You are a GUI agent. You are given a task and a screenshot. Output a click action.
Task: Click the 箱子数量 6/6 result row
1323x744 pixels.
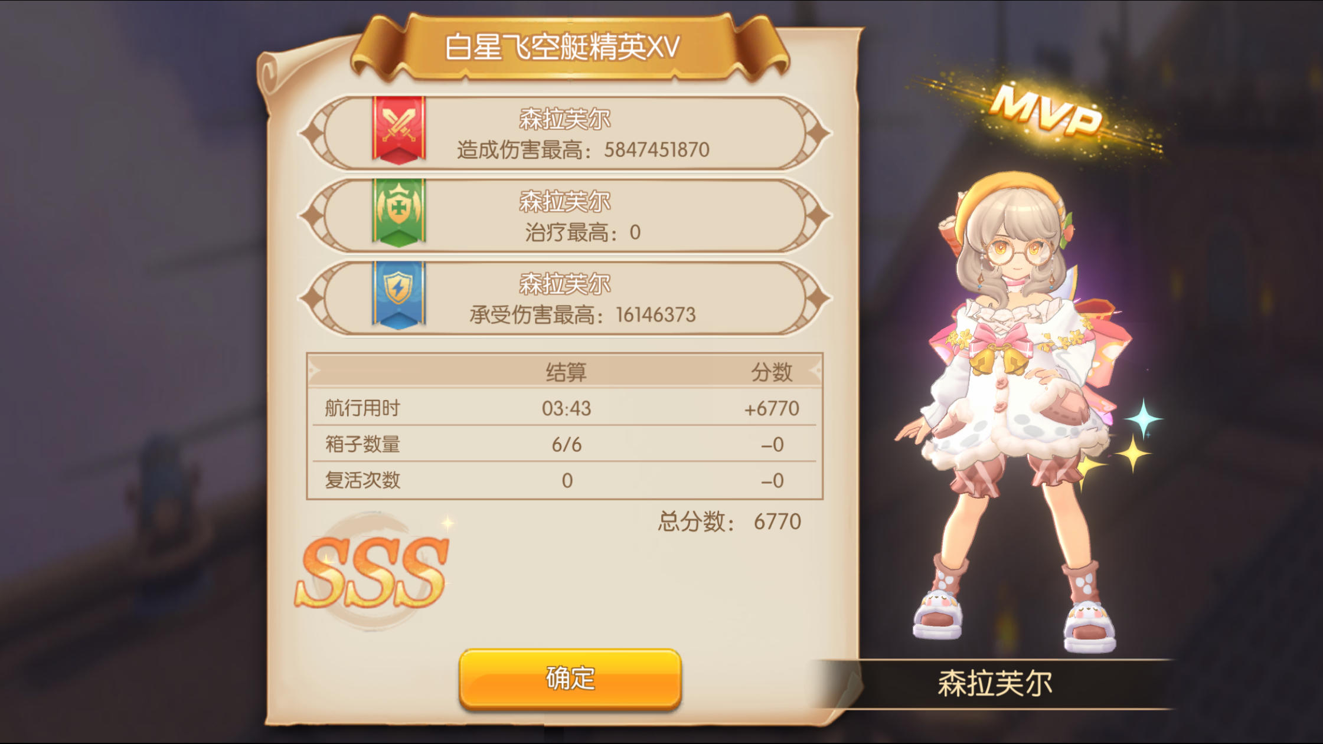click(565, 444)
